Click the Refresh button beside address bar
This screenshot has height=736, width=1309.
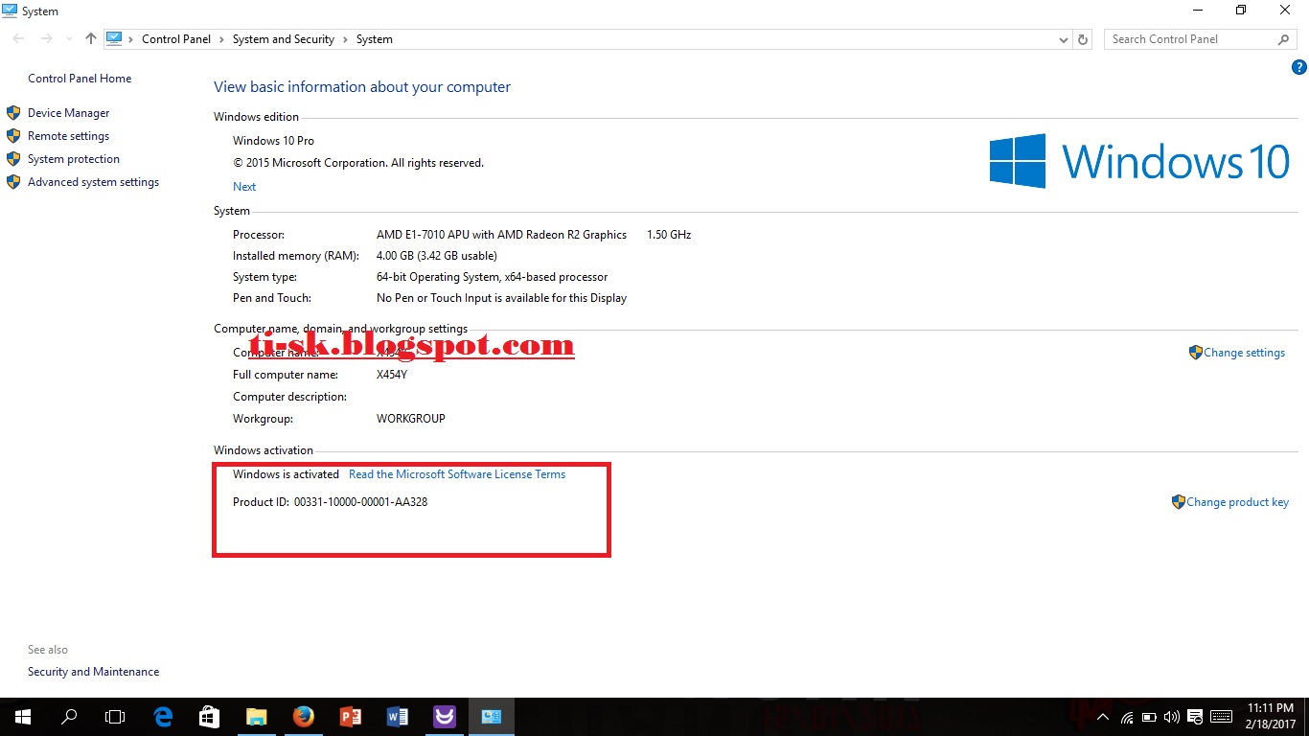pos(1083,39)
